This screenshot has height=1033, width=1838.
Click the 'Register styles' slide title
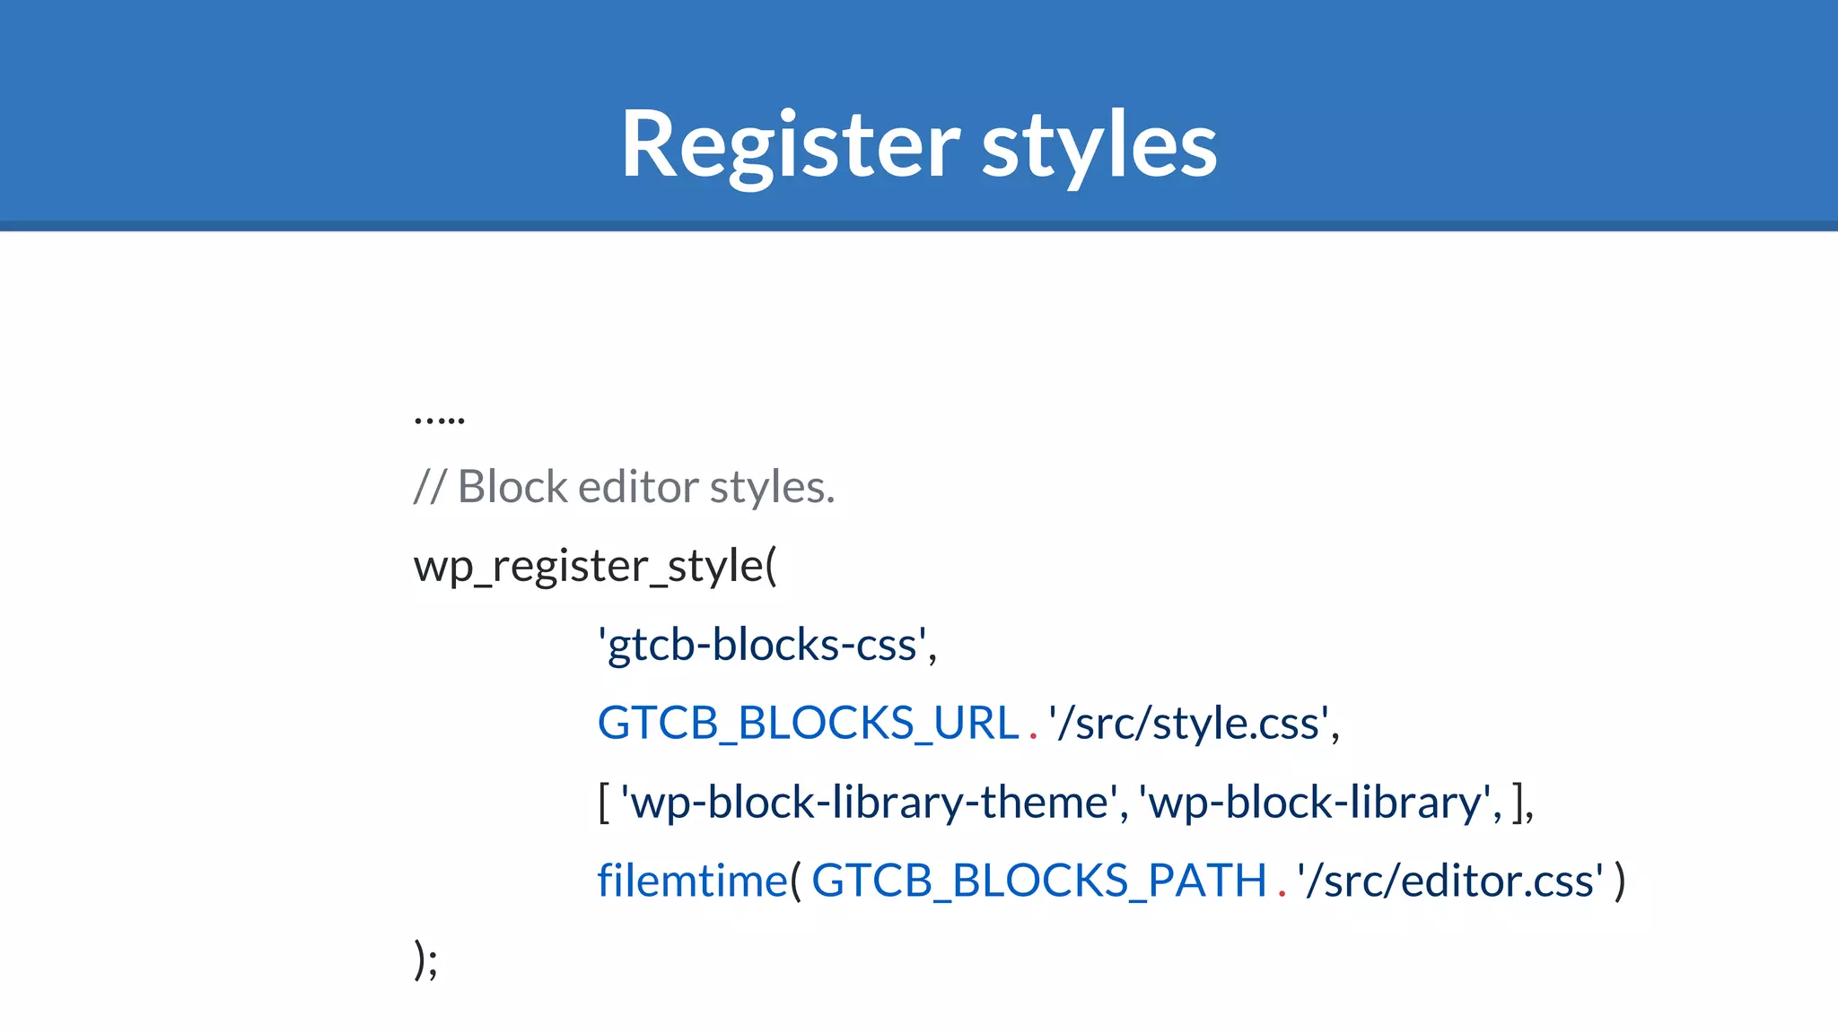tap(918, 145)
